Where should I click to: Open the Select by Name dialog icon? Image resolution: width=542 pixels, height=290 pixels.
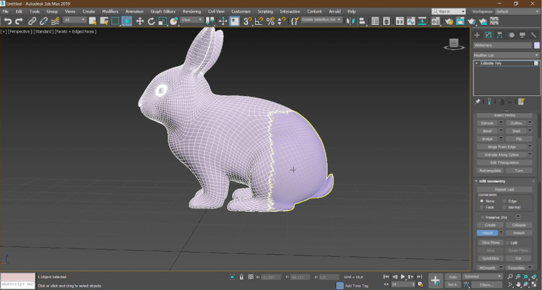pyautogui.click(x=104, y=22)
